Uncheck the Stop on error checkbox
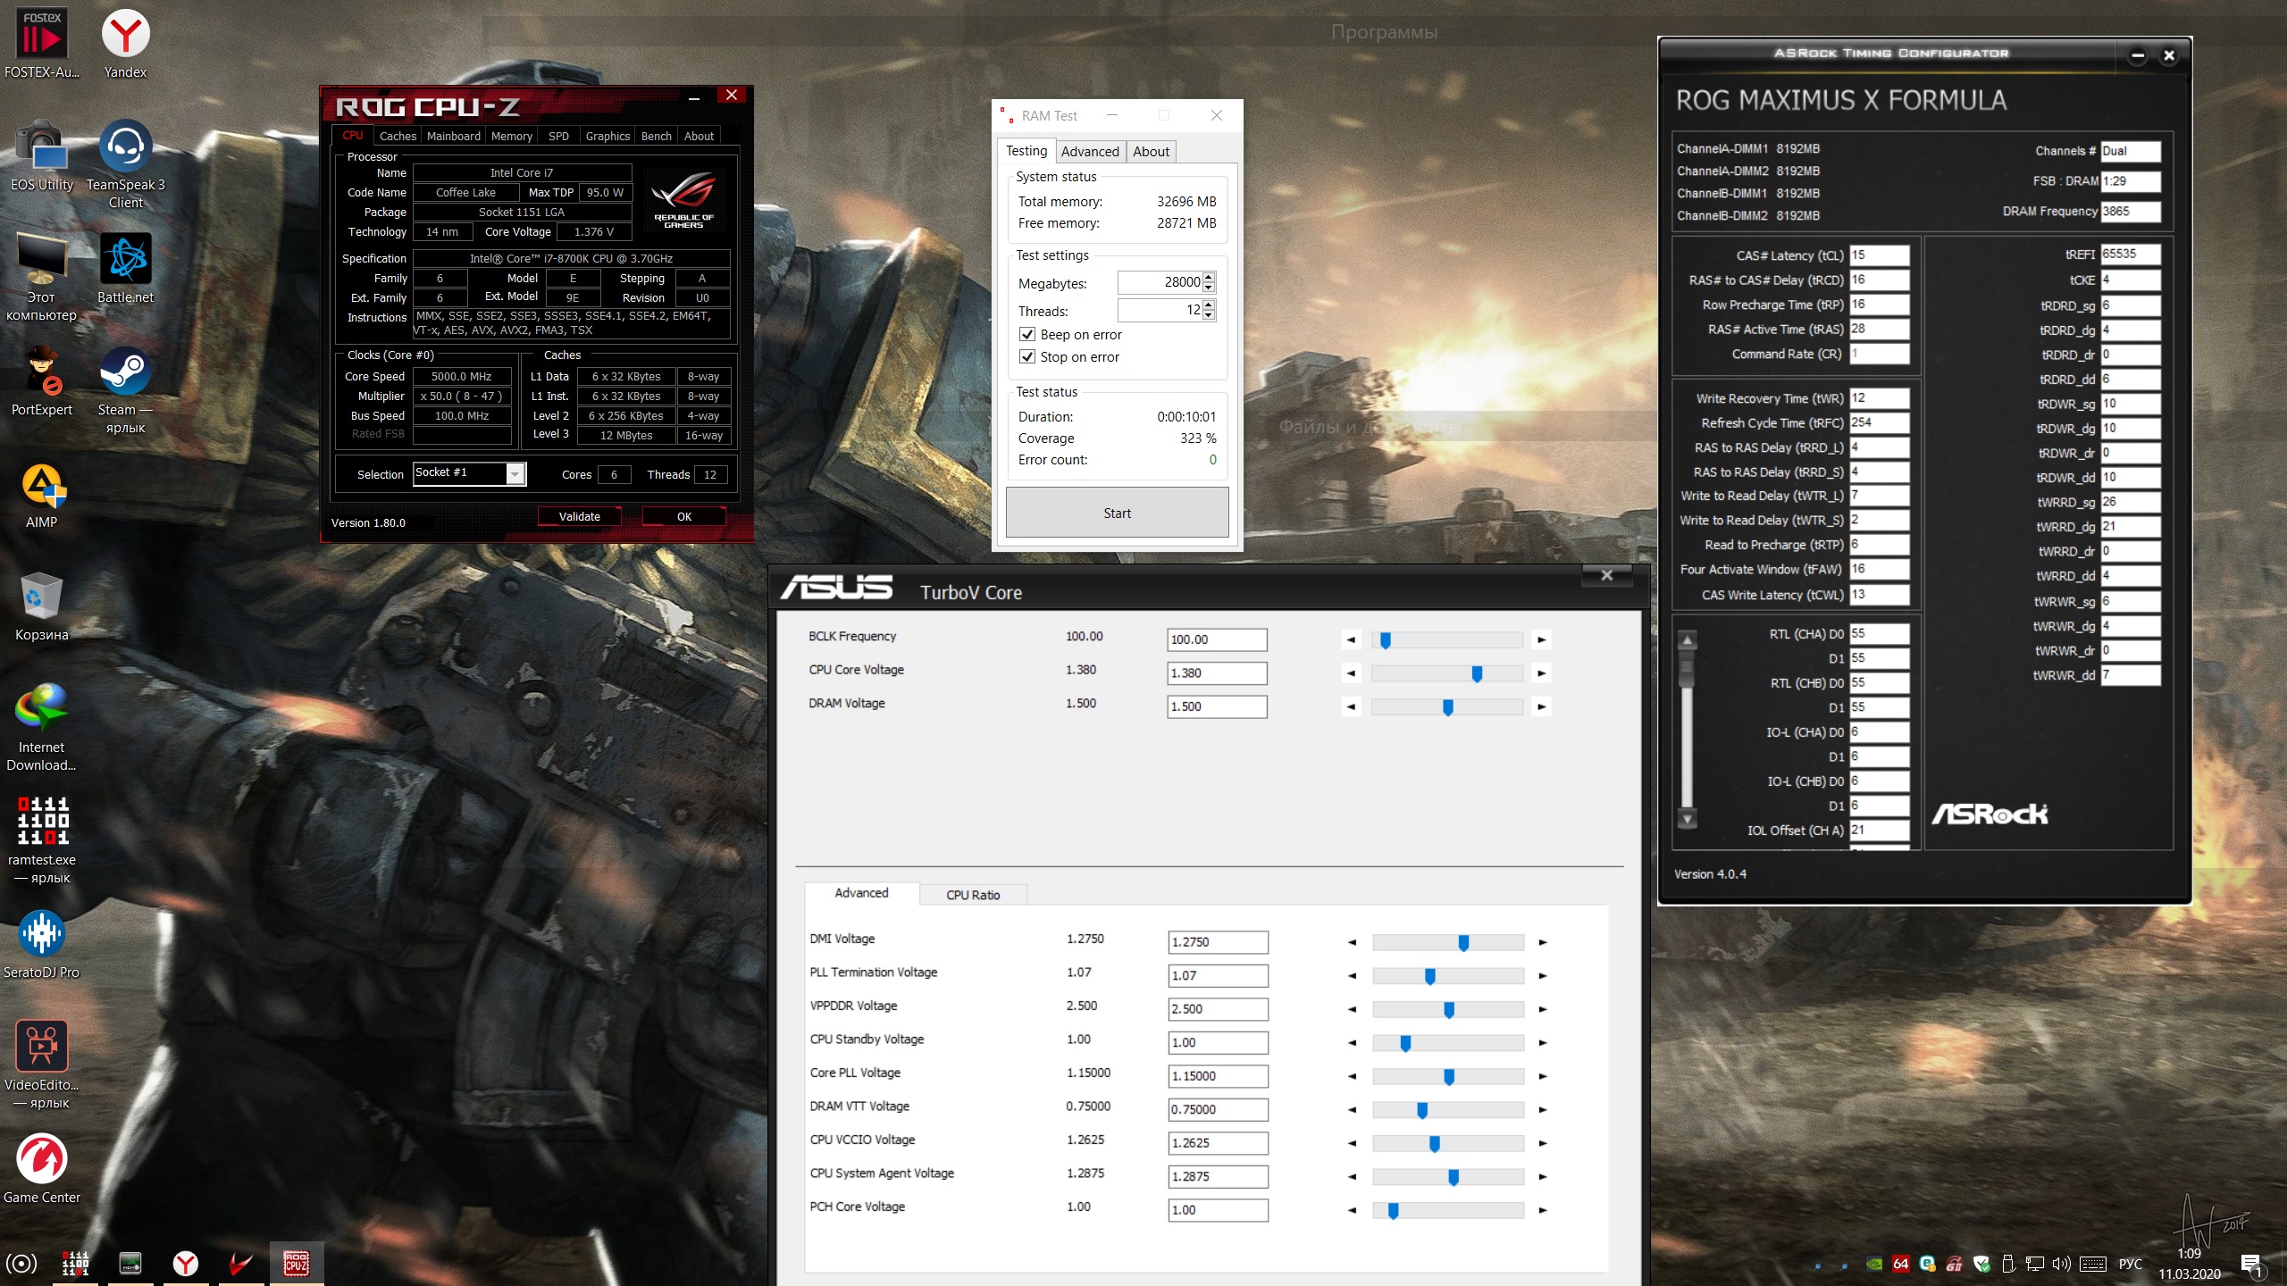Viewport: 2287px width, 1286px height. click(1027, 356)
